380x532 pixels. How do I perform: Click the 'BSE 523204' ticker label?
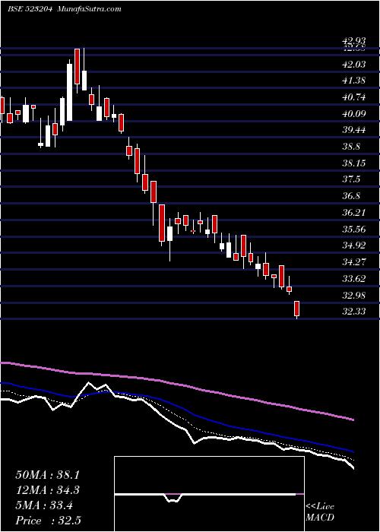point(30,9)
